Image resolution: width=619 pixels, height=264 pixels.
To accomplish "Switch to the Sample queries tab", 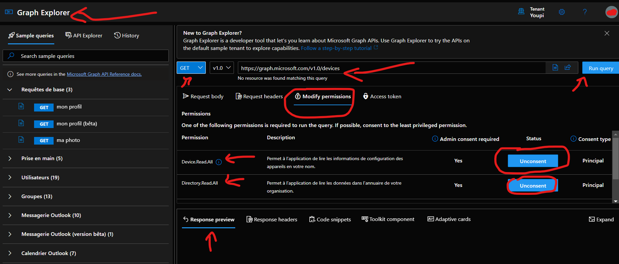I will click(x=31, y=35).
